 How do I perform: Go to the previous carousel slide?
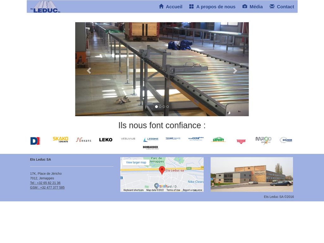point(89,71)
